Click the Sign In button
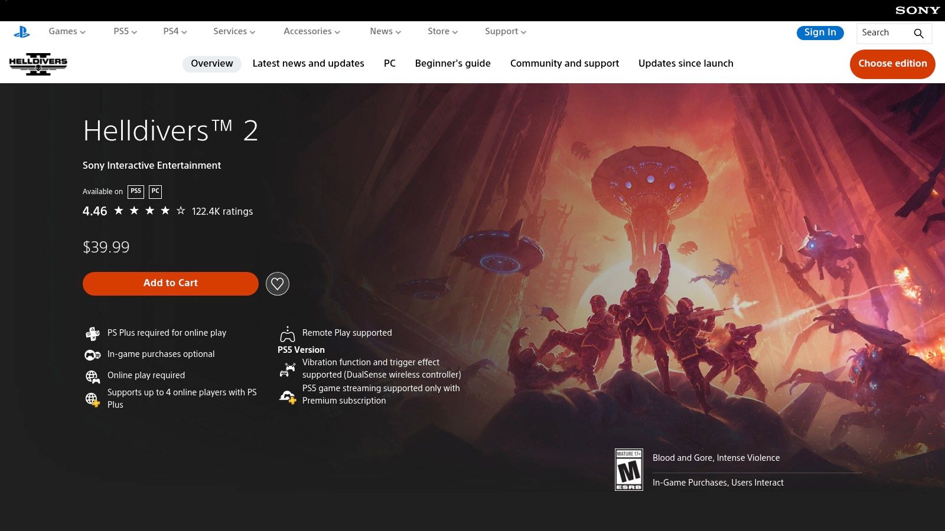Viewport: 945px width, 531px height. click(820, 32)
